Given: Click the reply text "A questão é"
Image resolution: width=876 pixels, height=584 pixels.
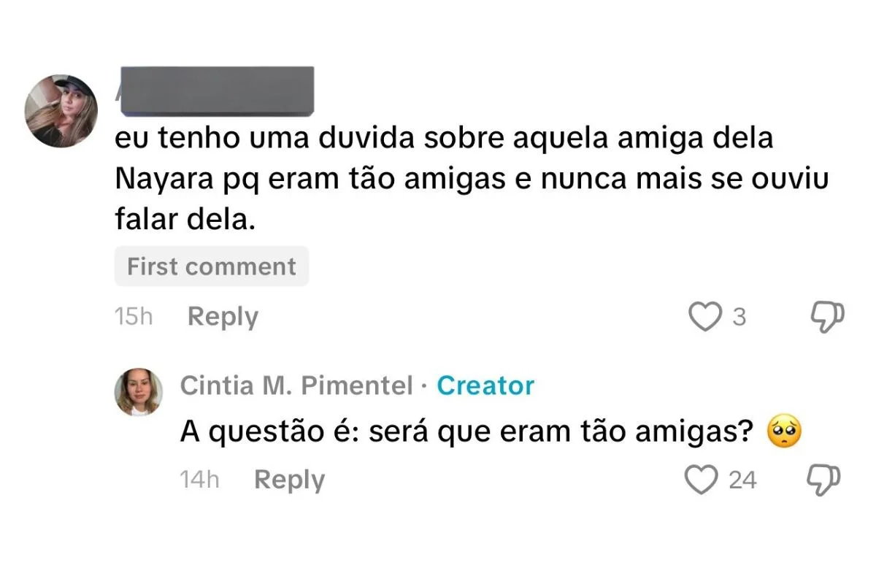Looking at the screenshot, I should coord(467,433).
